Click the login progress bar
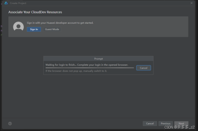The height and width of the screenshot is (131, 198). (x=90, y=68)
